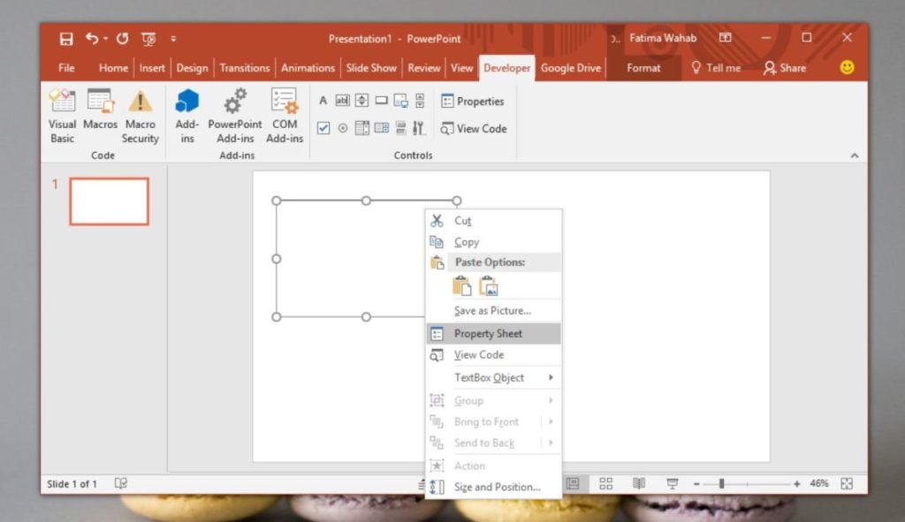The image size is (905, 522).
Task: Select slide 1 thumbnail in the pane
Action: [109, 200]
